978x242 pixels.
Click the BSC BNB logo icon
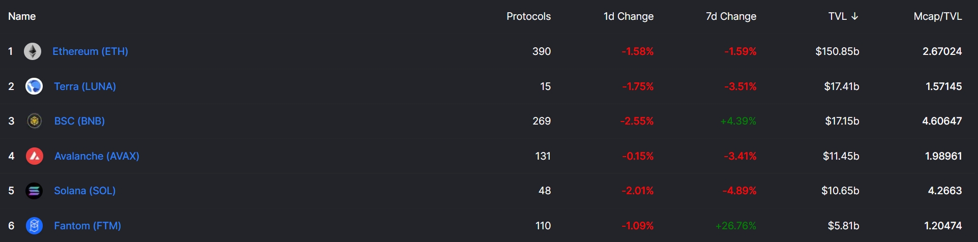(34, 121)
